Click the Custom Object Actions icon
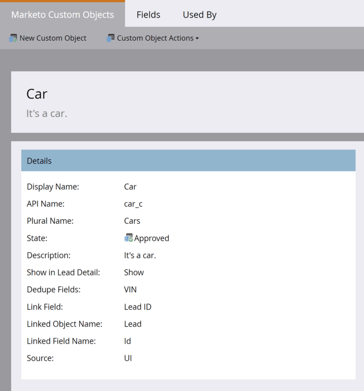This screenshot has width=364, height=391. pyautogui.click(x=110, y=38)
